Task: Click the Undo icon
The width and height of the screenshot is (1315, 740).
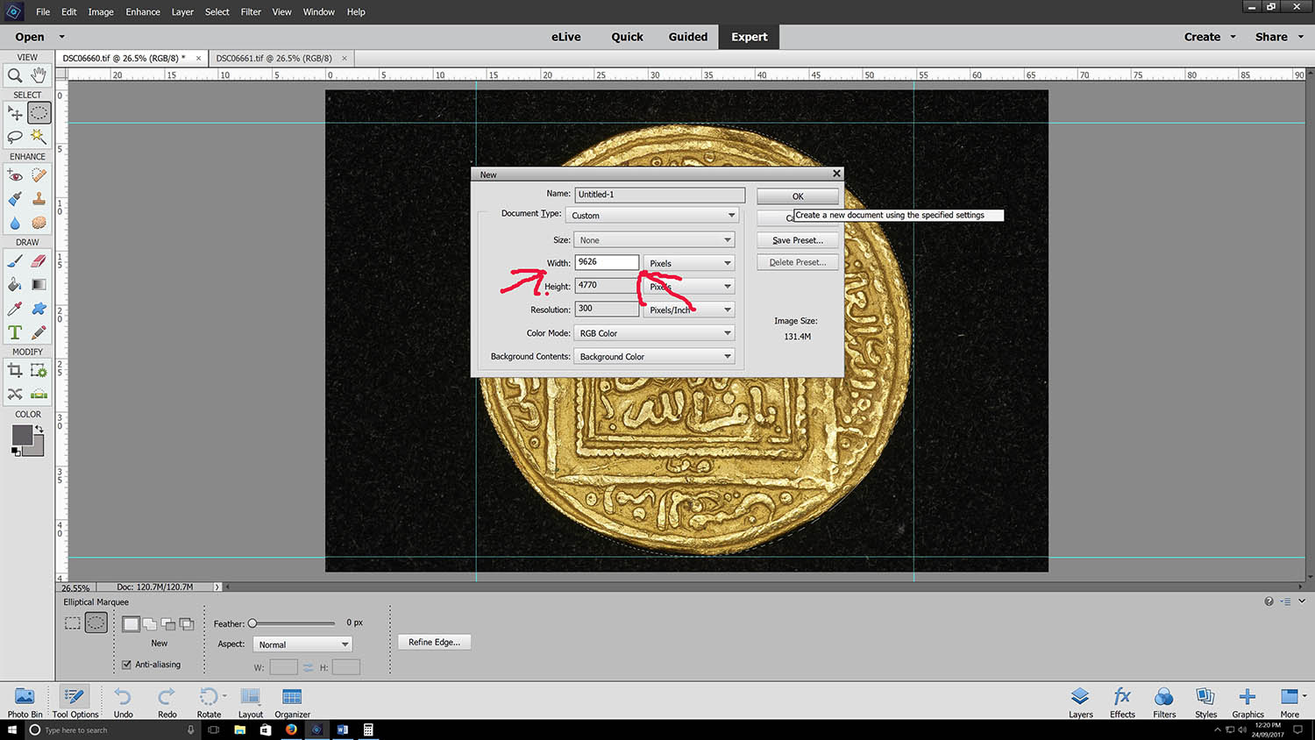Action: (x=123, y=696)
